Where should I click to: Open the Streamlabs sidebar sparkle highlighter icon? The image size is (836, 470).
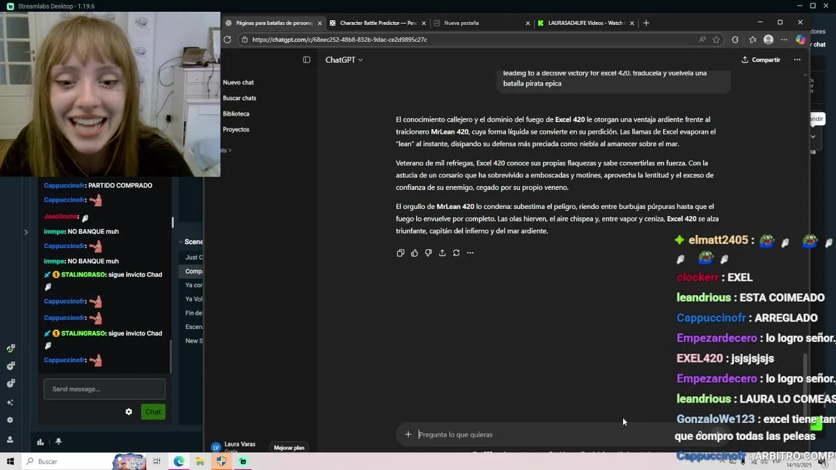click(x=10, y=403)
